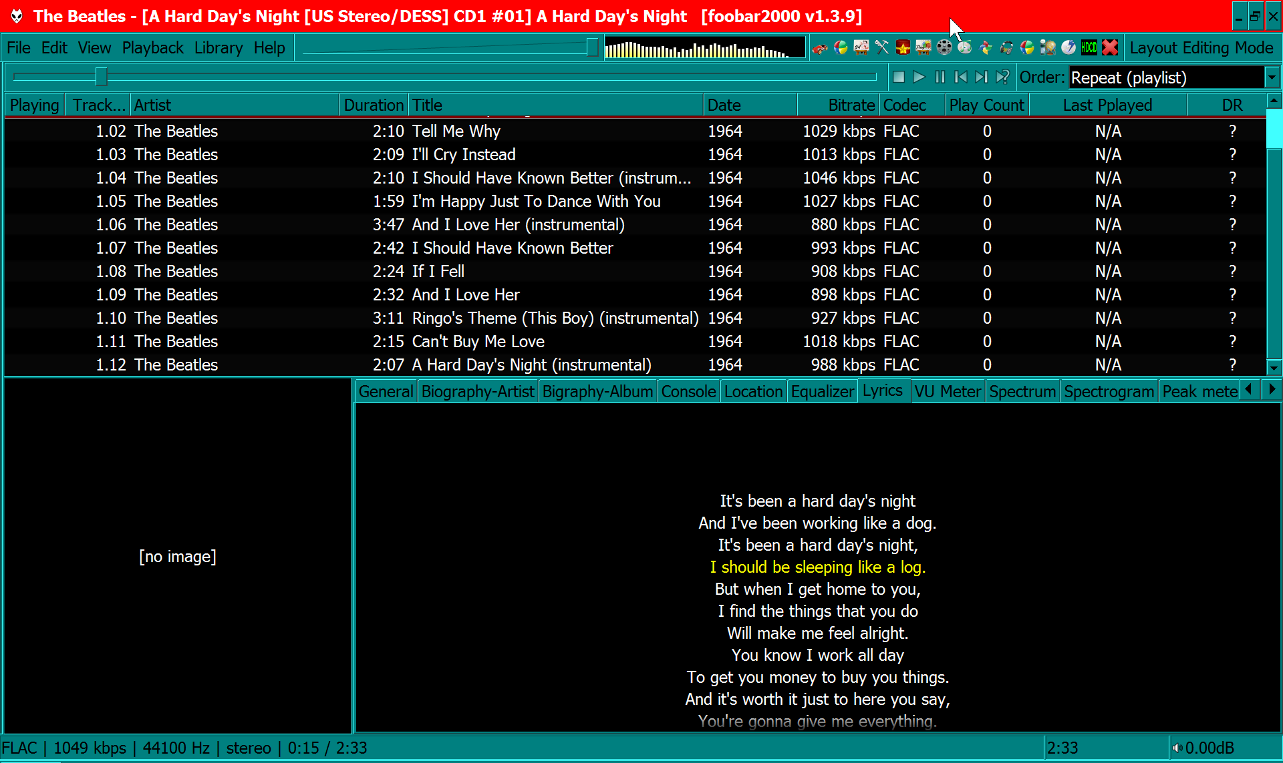Click the foobar2000 alien icon in title bar
This screenshot has height=763, width=1283.
click(x=17, y=16)
